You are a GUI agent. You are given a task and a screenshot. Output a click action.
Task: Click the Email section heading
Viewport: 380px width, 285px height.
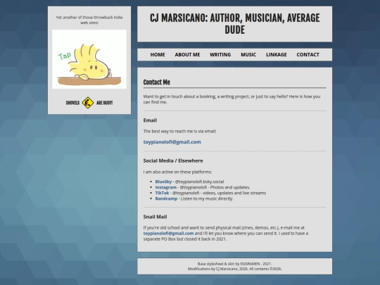click(150, 120)
